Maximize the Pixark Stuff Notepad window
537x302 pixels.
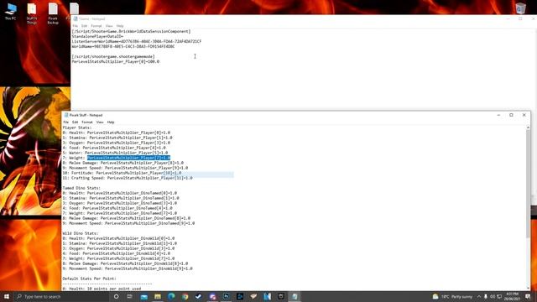coord(511,115)
